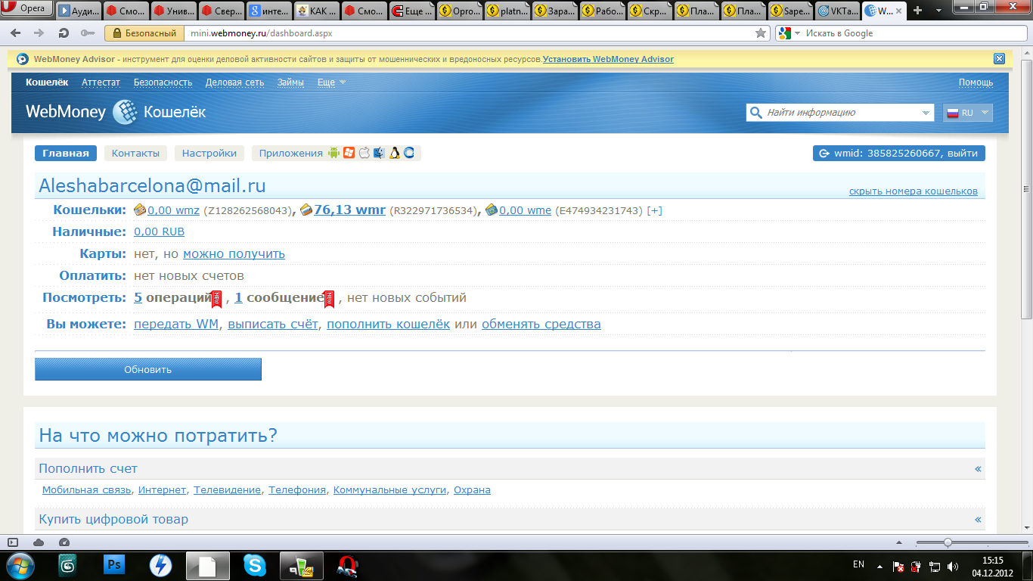Open the Аттестат menu item

click(101, 82)
